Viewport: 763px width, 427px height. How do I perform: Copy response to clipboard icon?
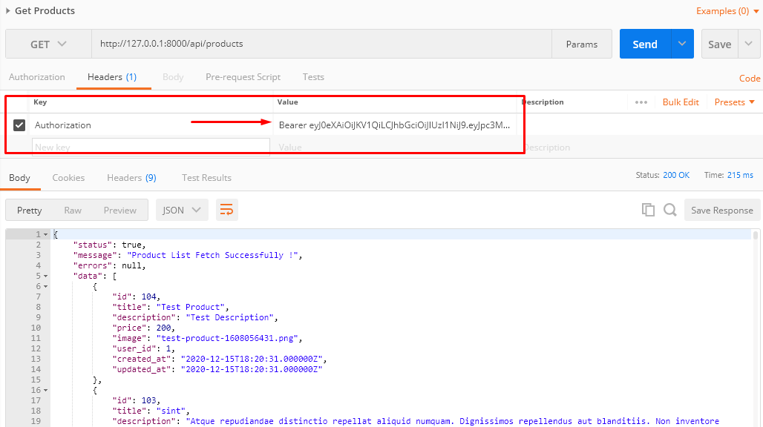(648, 210)
